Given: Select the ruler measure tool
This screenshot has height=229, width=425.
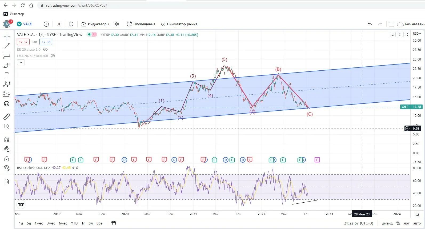Looking at the screenshot, I should pos(7,116).
